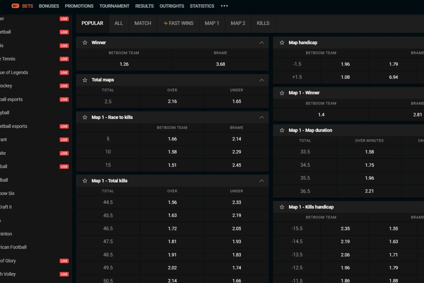This screenshot has width=424, height=283.
Task: Select the Map 2 tab
Action: click(x=238, y=23)
